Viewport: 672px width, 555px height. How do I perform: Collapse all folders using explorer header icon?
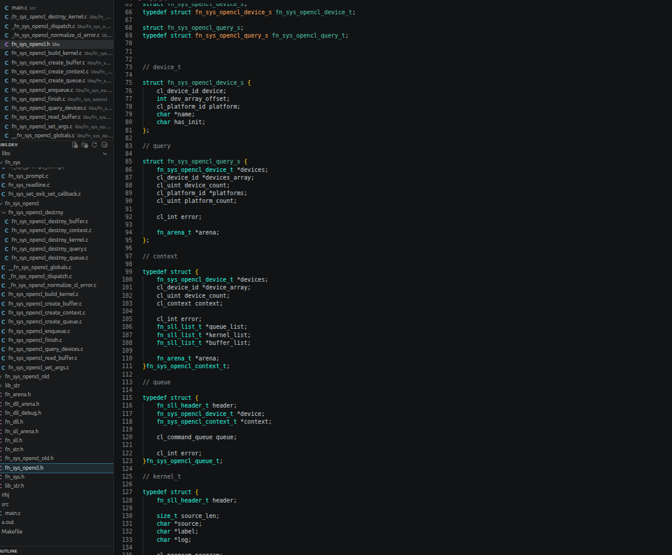[104, 145]
